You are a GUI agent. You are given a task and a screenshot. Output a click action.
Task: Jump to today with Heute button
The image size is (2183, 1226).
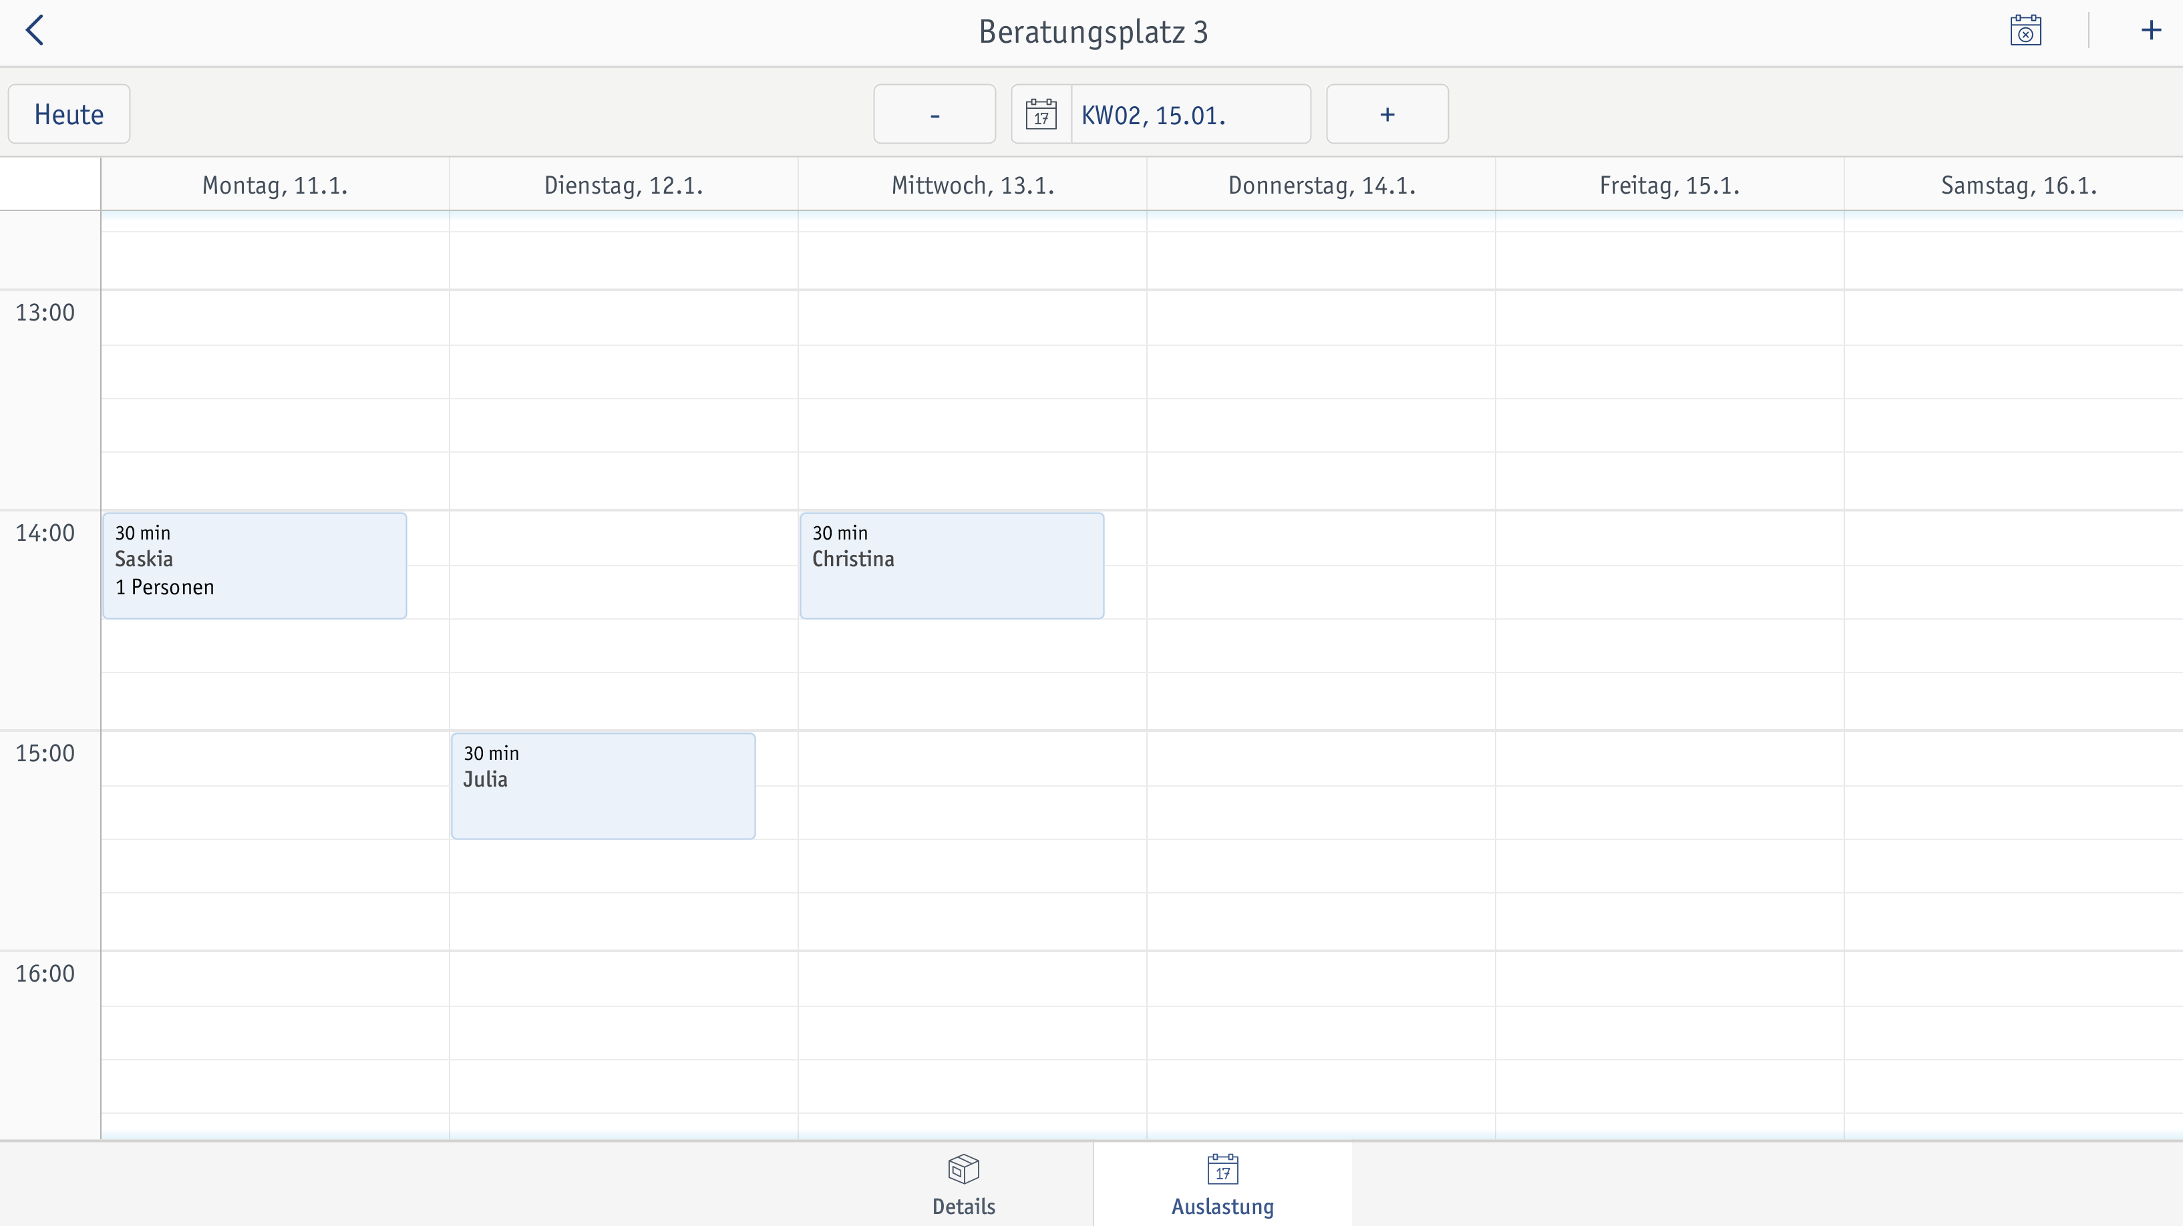click(x=69, y=114)
